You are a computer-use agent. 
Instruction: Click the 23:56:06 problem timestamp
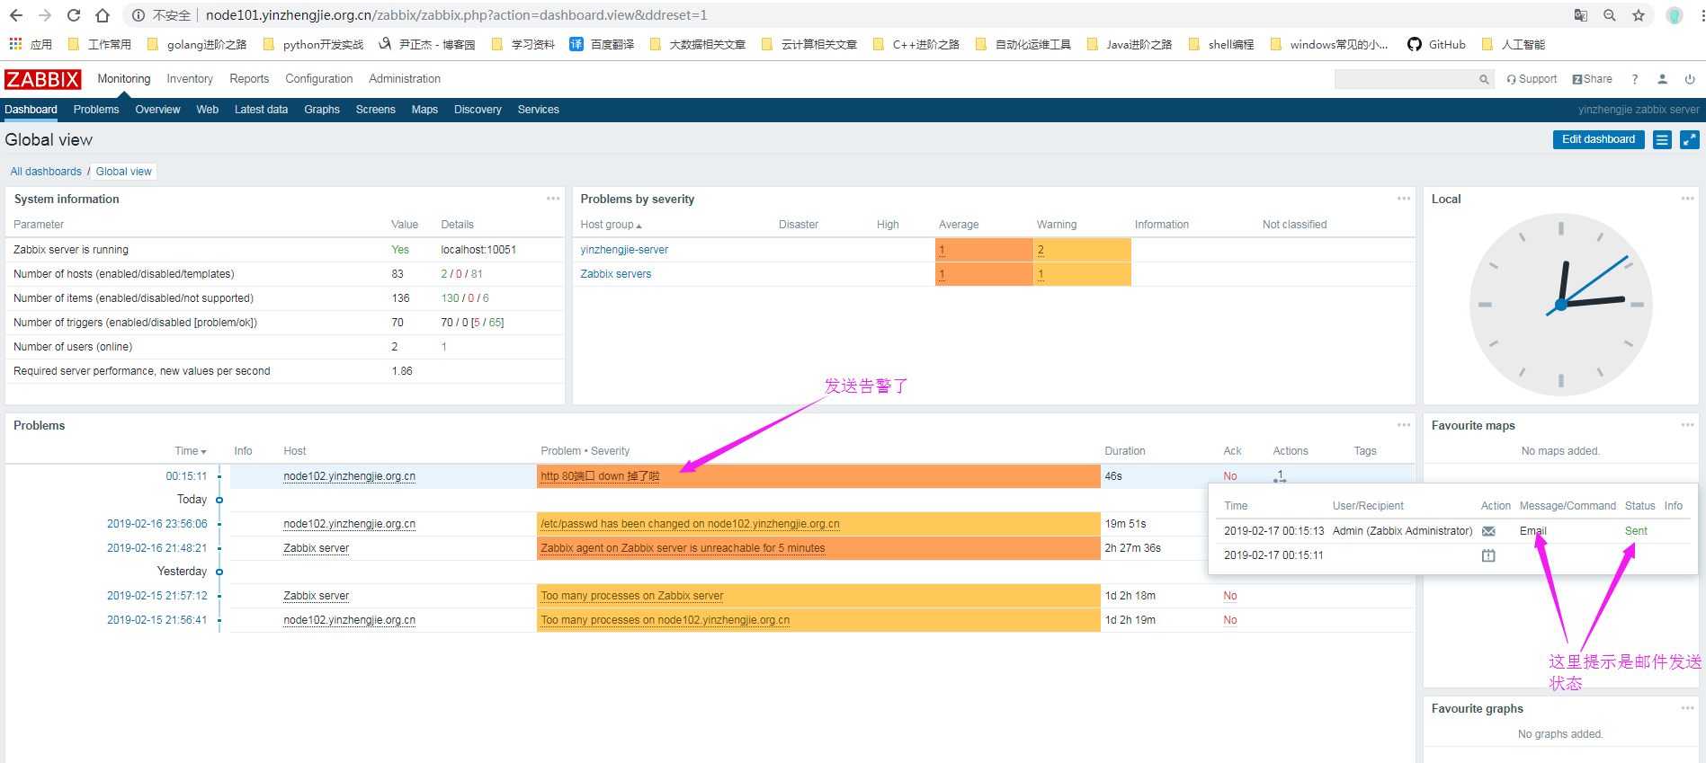point(156,524)
